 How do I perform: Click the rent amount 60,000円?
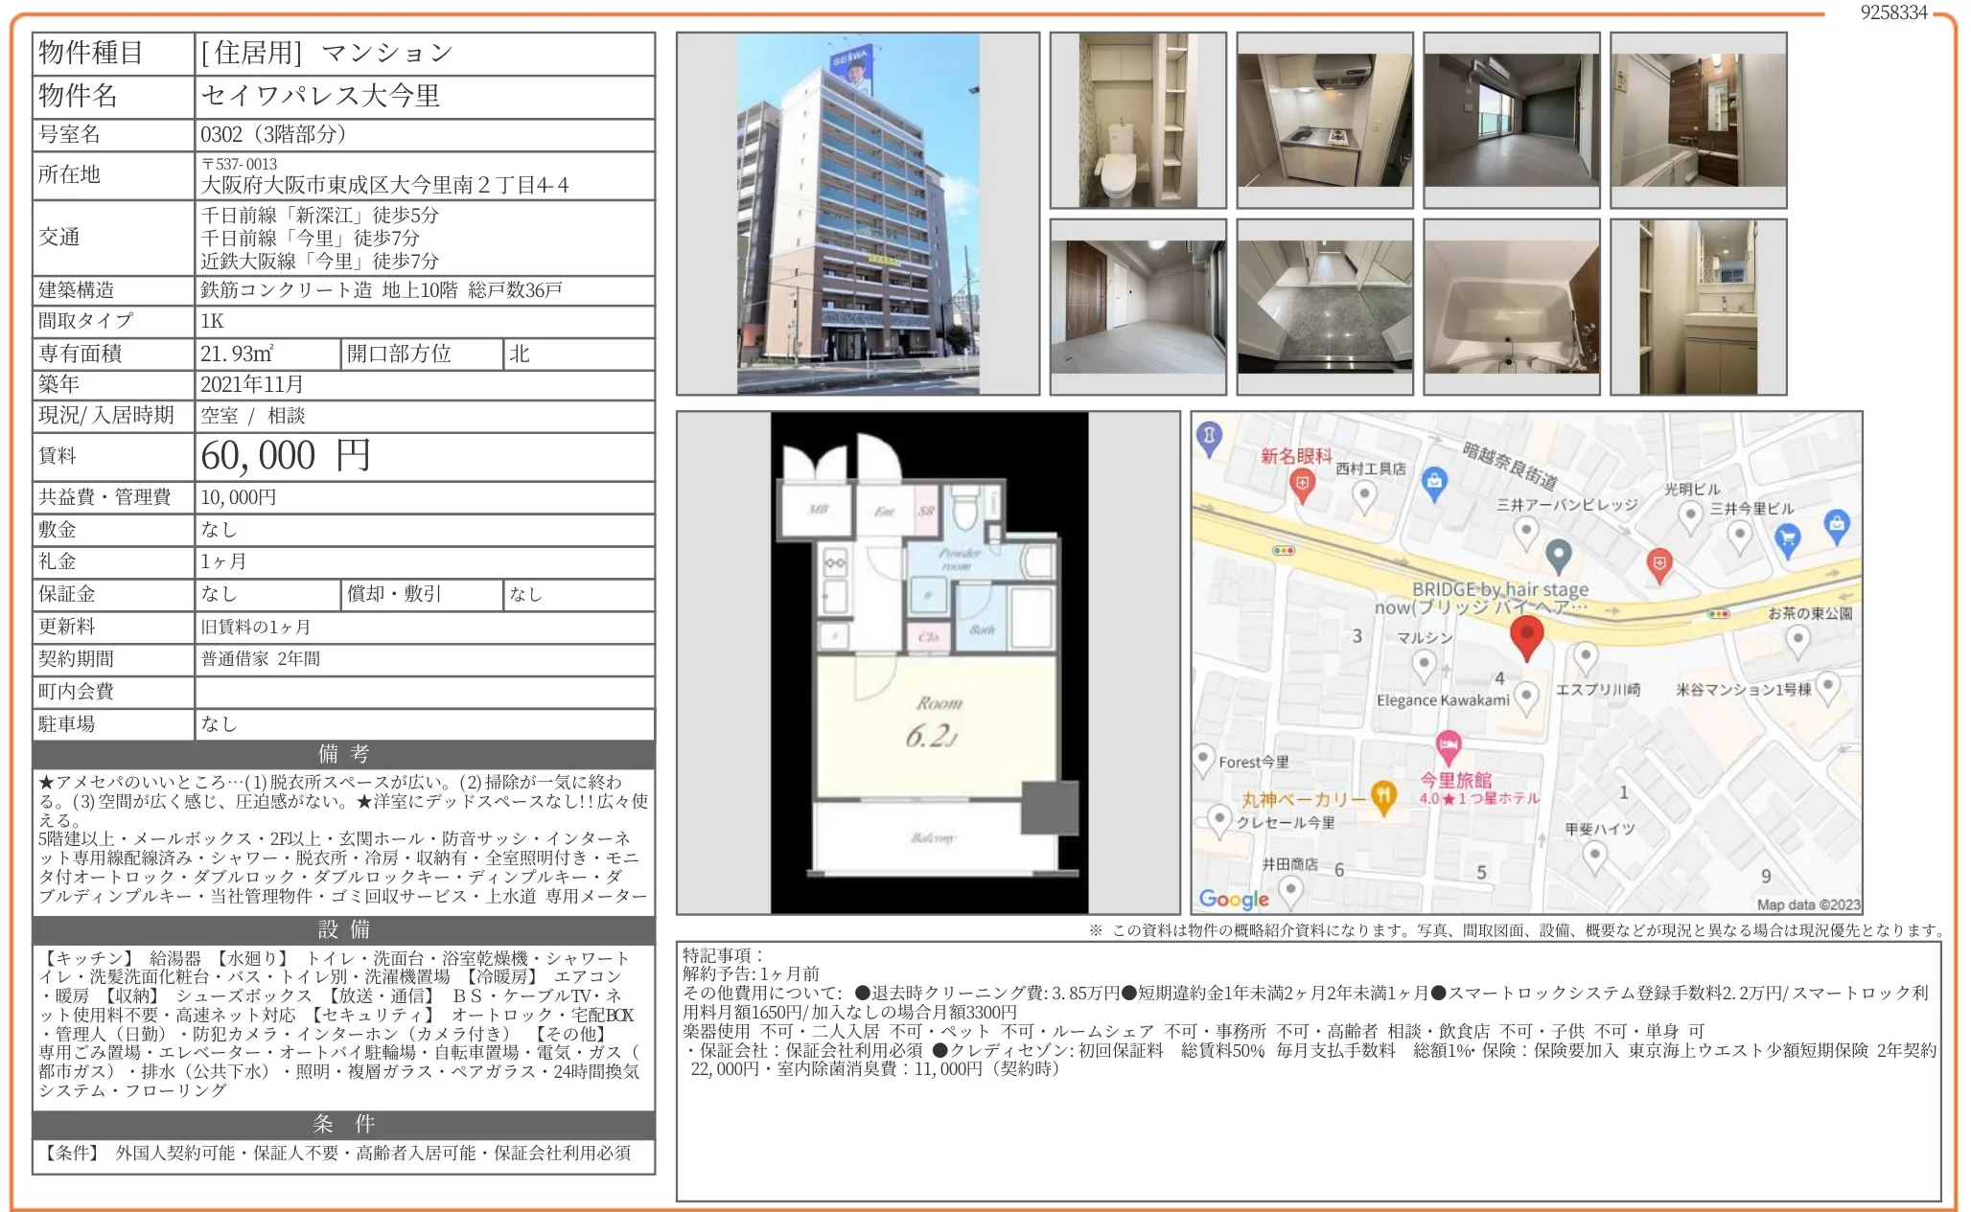(x=286, y=456)
